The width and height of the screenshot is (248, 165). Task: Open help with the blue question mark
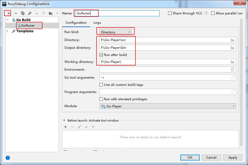point(8,158)
